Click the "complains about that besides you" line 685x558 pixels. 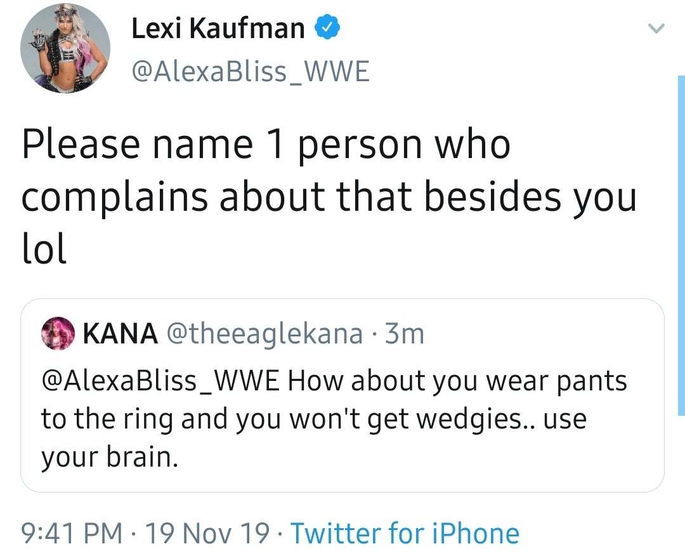coord(329,196)
